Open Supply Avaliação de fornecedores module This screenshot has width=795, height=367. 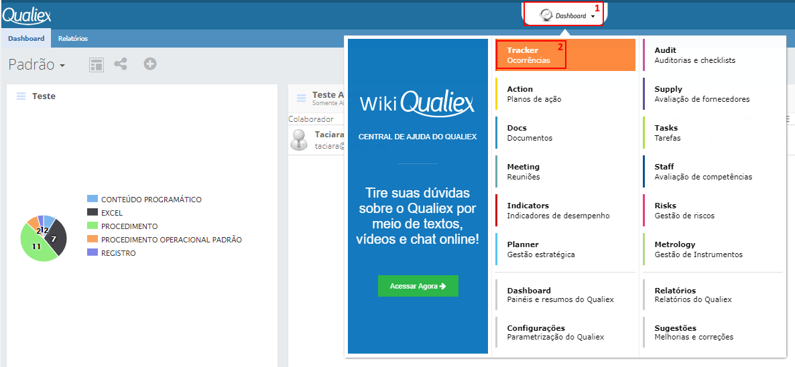point(713,94)
